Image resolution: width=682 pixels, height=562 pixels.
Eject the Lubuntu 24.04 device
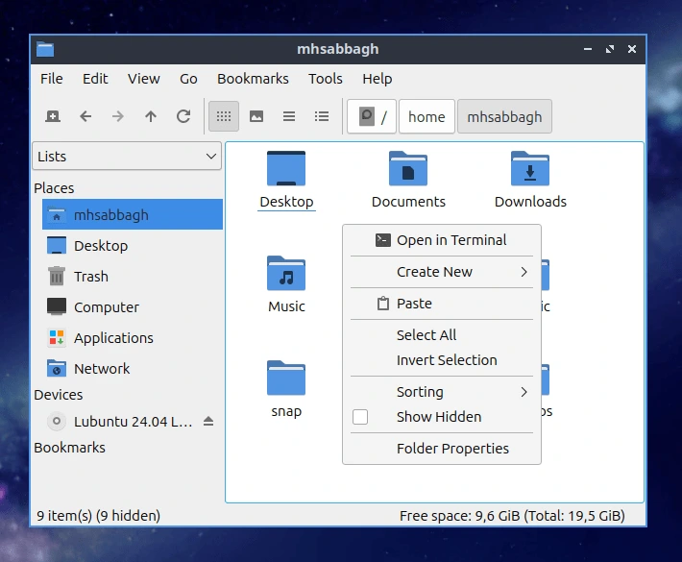point(208,421)
